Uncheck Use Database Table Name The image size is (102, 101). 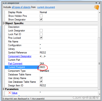pyautogui.click(x=41, y=82)
